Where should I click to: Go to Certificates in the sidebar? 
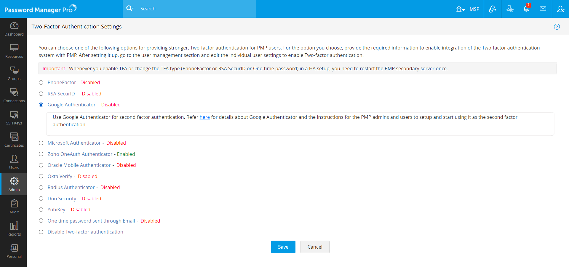point(14,140)
